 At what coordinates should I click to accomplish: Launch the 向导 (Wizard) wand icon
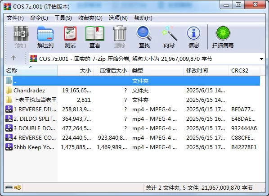pos(169,33)
